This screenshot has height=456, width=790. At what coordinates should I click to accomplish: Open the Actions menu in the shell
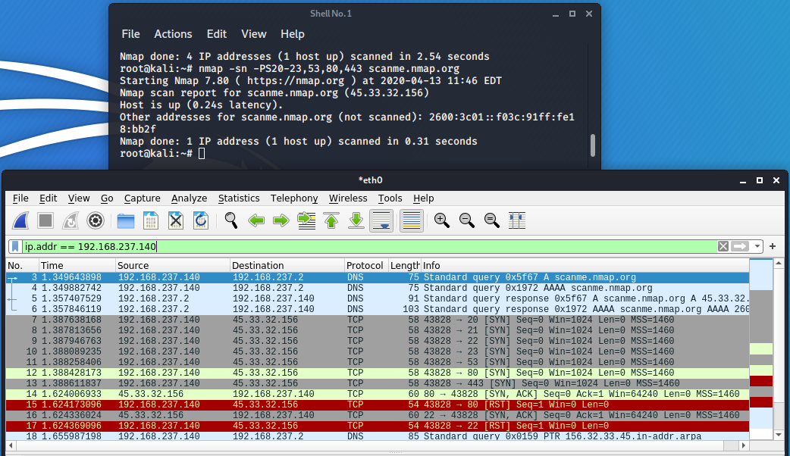point(173,34)
